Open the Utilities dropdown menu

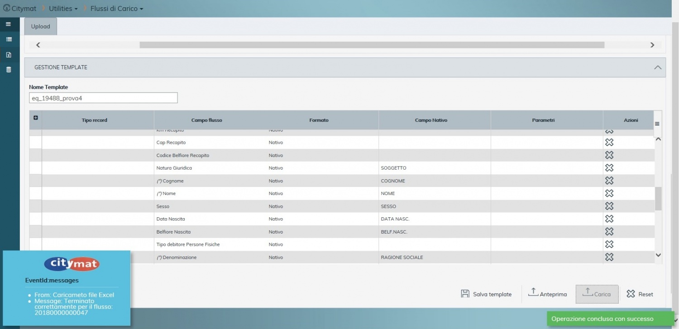(x=63, y=9)
